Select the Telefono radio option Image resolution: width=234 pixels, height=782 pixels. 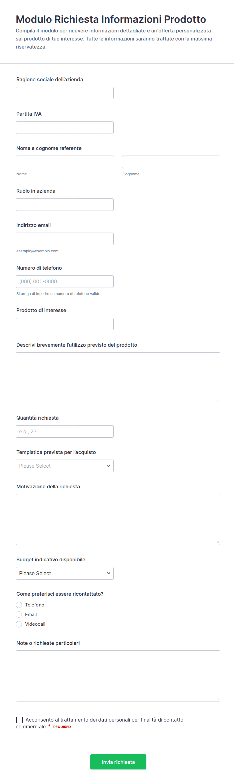19,605
